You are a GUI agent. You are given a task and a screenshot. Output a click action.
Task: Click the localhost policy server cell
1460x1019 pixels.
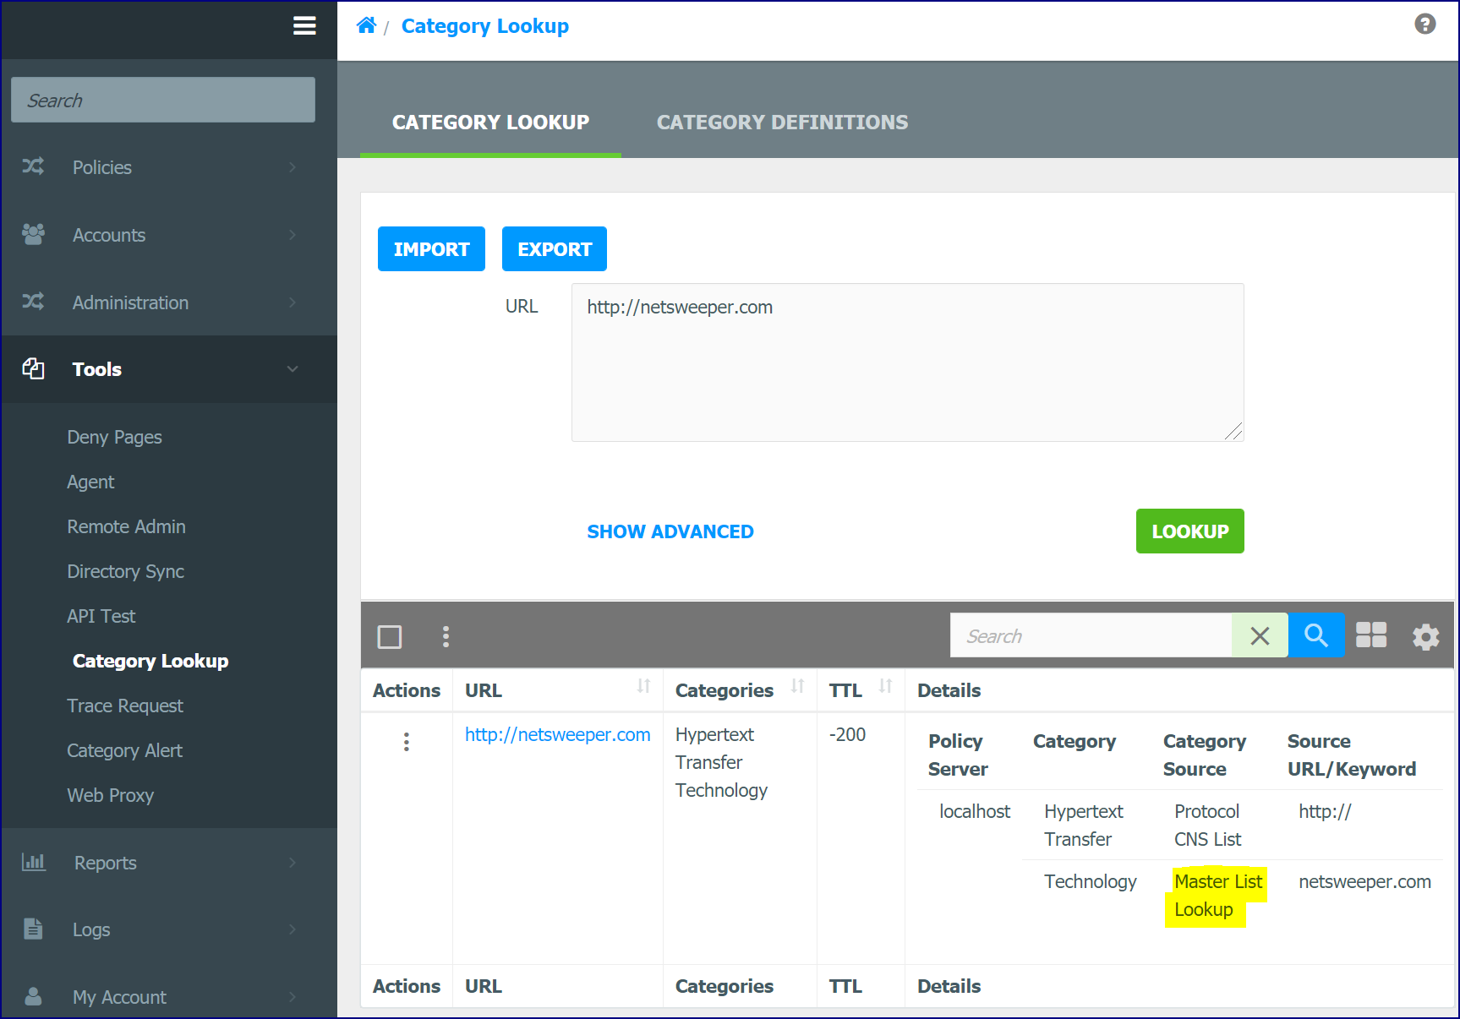point(975,811)
